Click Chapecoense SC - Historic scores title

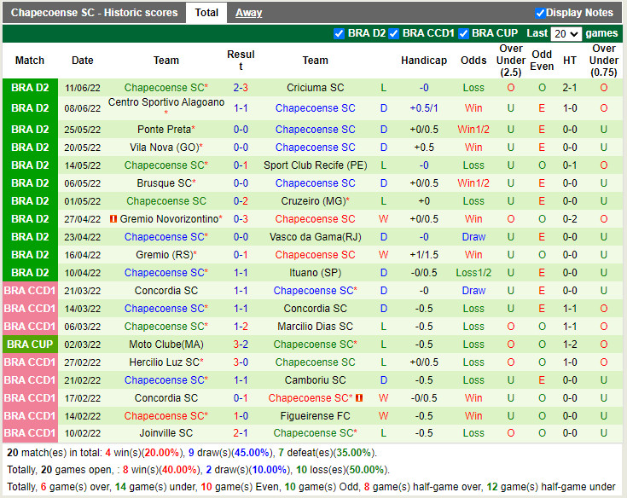click(x=94, y=13)
